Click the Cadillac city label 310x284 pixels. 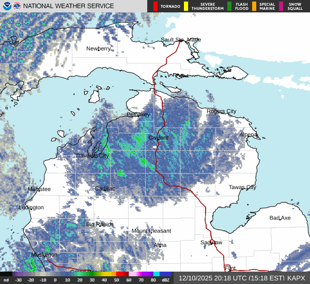click(x=105, y=188)
